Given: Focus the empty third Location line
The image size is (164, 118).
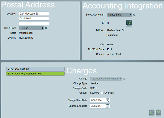Looking at the screenshot, I should point(34,23).
